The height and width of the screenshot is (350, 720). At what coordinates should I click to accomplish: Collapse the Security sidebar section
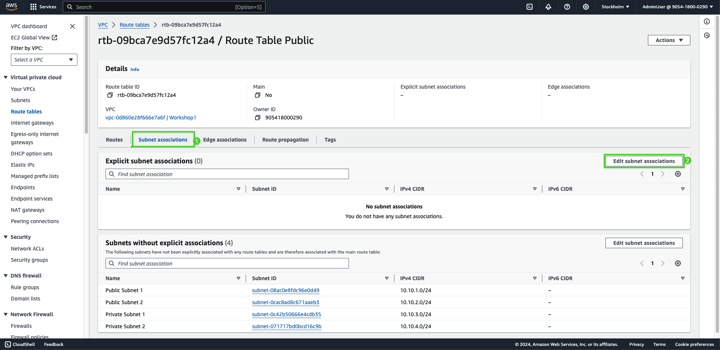pyautogui.click(x=6, y=237)
